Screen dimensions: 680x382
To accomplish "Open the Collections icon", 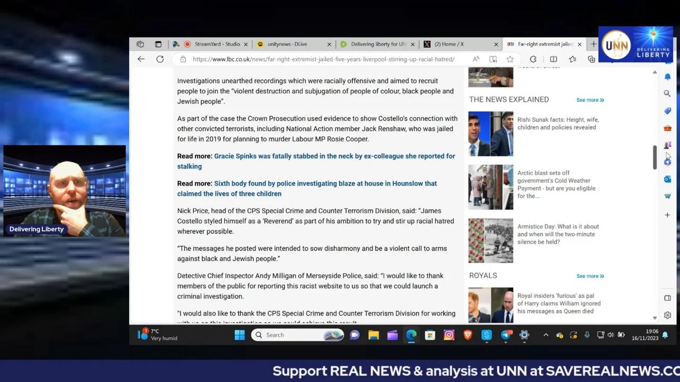I will (591, 59).
